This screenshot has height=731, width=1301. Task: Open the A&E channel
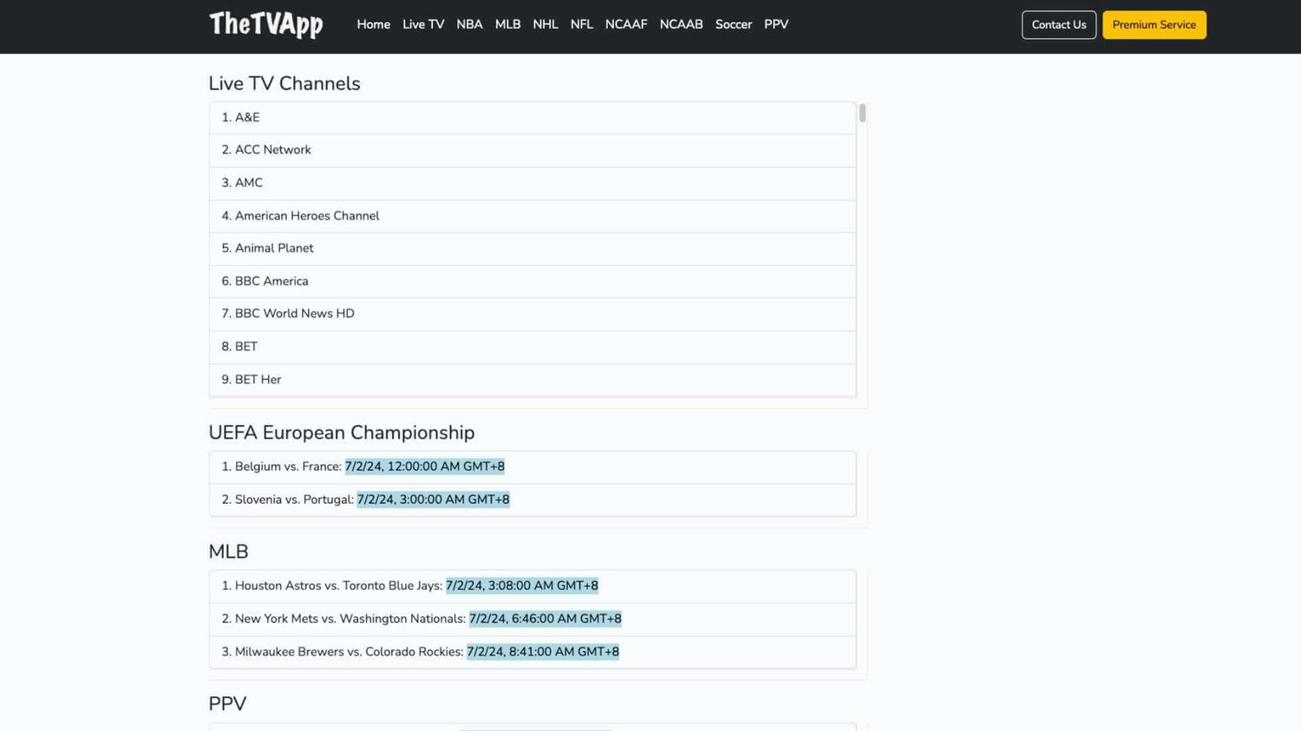[x=533, y=118]
